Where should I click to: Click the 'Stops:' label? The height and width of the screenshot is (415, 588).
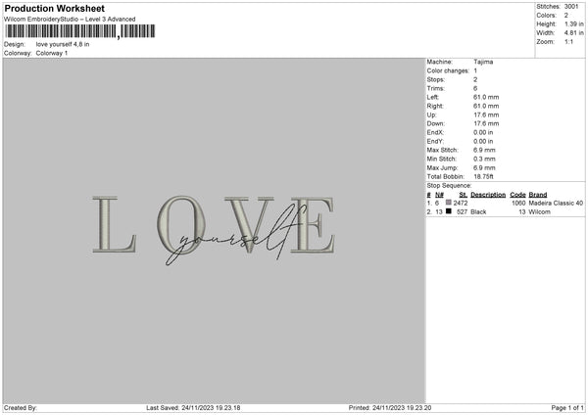point(436,80)
